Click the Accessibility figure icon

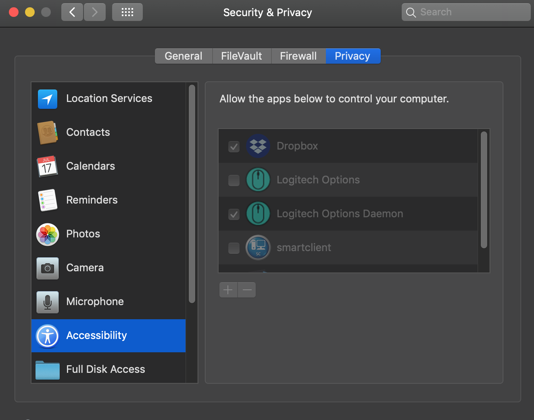click(x=48, y=336)
